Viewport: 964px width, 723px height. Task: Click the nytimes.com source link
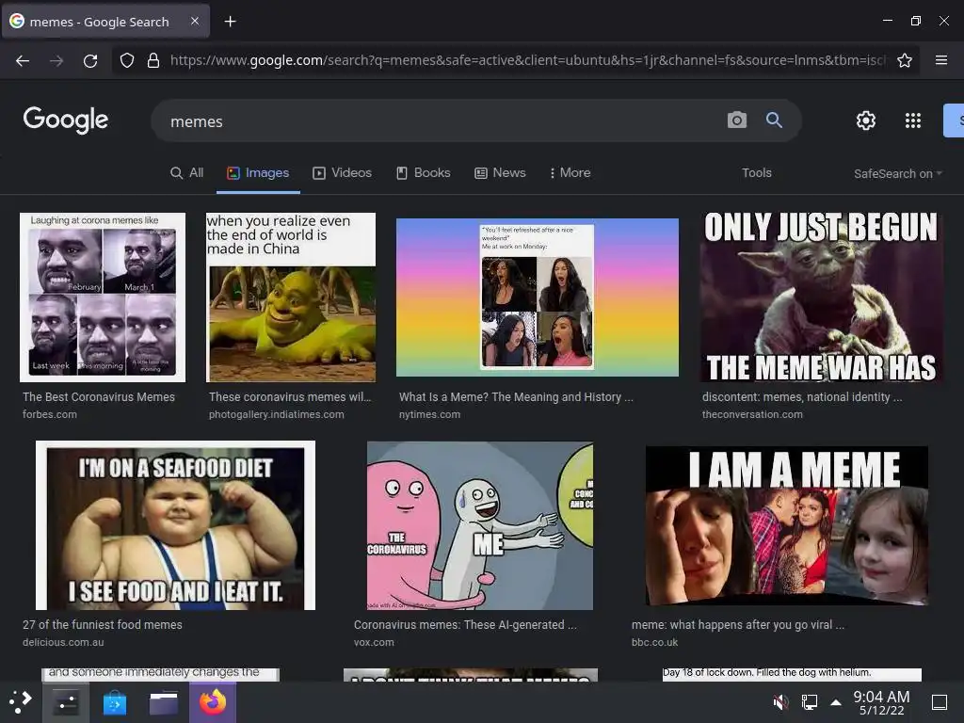[429, 414]
